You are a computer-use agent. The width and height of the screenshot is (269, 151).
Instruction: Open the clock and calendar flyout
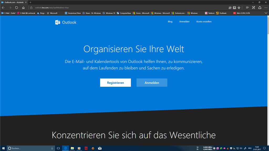(257, 148)
